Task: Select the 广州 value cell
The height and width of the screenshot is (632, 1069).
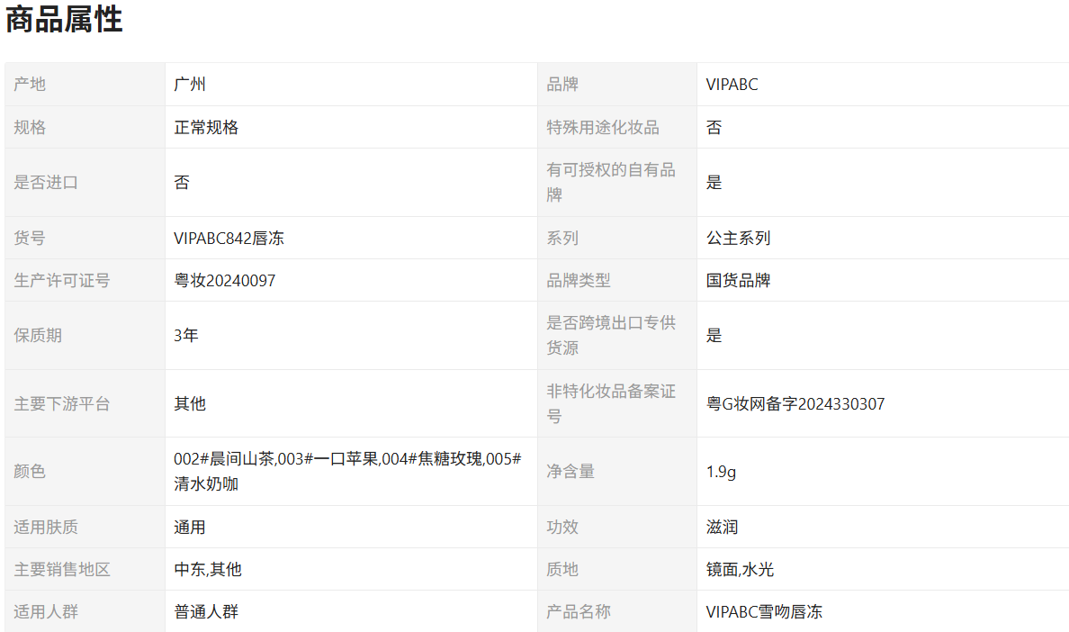Action: point(351,85)
